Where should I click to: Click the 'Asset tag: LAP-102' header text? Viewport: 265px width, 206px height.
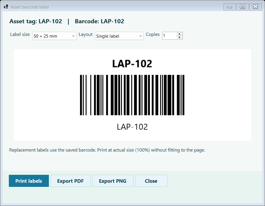(36, 21)
